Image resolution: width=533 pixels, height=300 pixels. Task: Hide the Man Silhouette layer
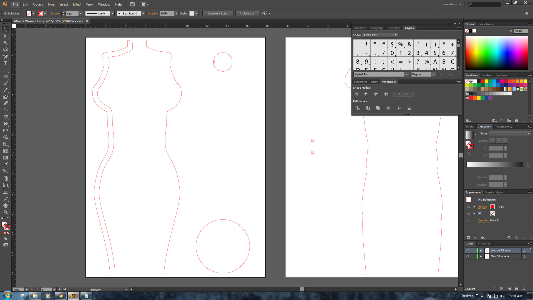468,256
